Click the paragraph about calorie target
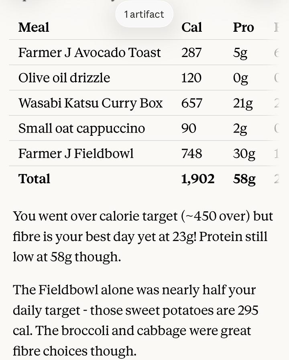This screenshot has height=360, width=289. tap(143, 236)
